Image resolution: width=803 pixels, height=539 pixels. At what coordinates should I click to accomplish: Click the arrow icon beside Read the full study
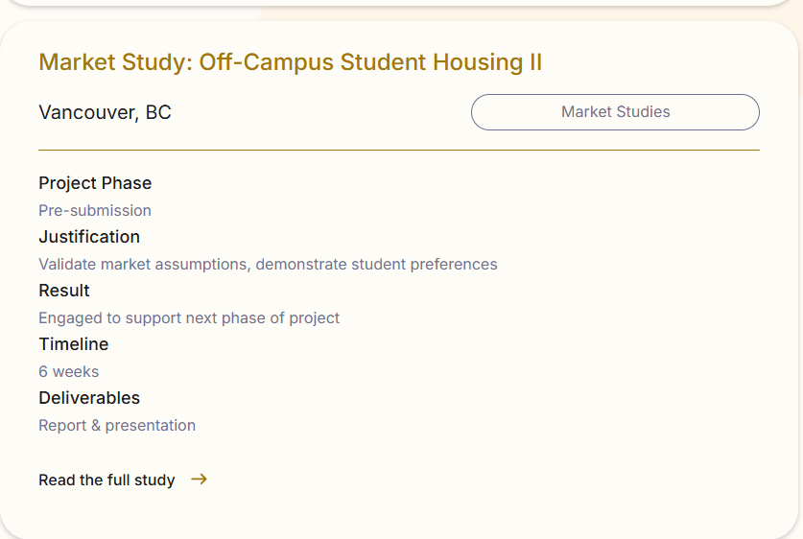[x=199, y=480]
